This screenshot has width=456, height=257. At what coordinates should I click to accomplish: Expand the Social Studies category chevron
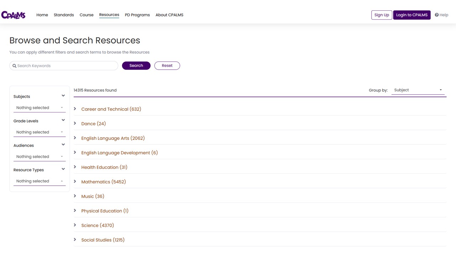click(x=75, y=240)
